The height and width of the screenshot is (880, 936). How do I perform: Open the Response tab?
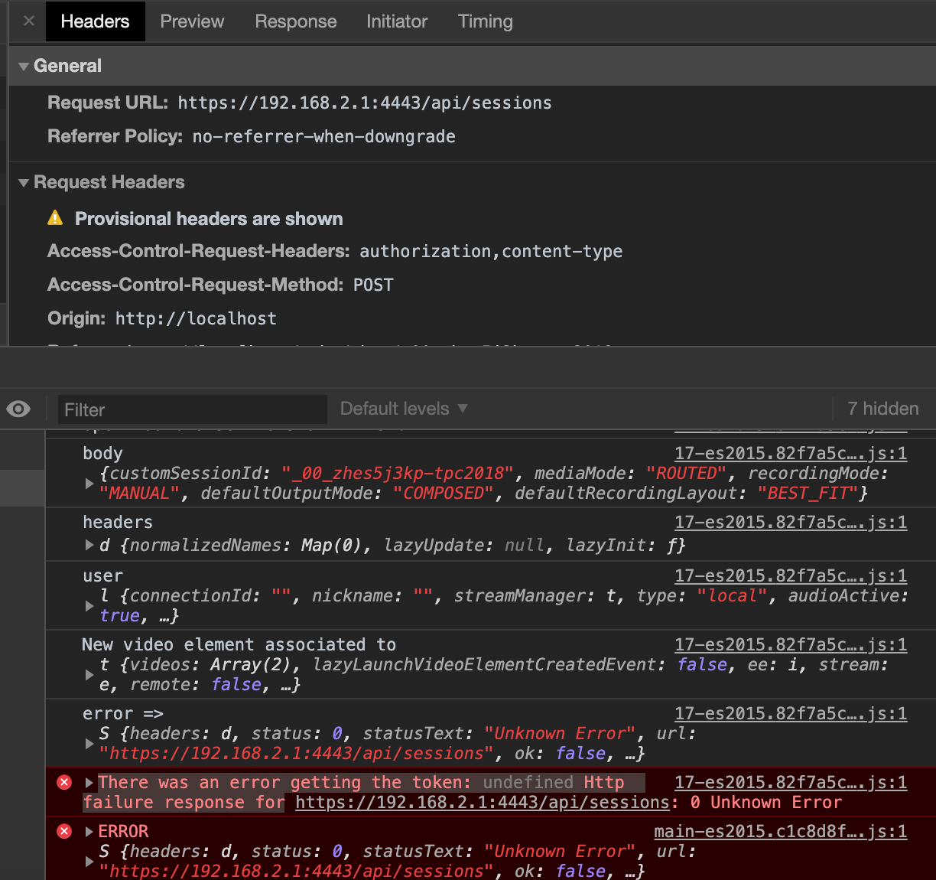click(295, 21)
